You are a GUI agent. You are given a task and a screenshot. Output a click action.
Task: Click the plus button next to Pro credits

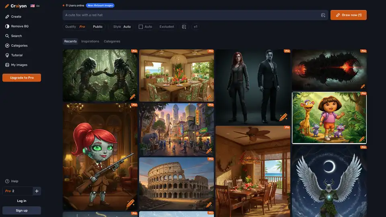pyautogui.click(x=37, y=191)
